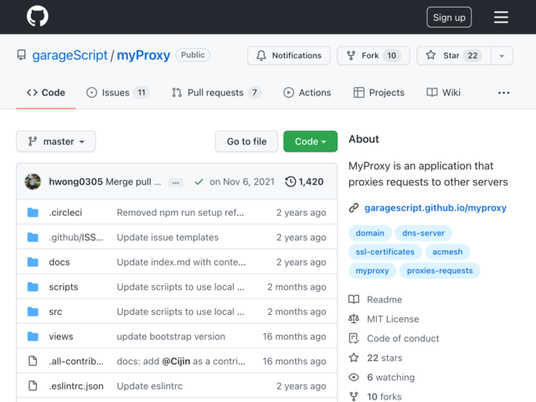Click the MIT License scale icon

point(353,319)
